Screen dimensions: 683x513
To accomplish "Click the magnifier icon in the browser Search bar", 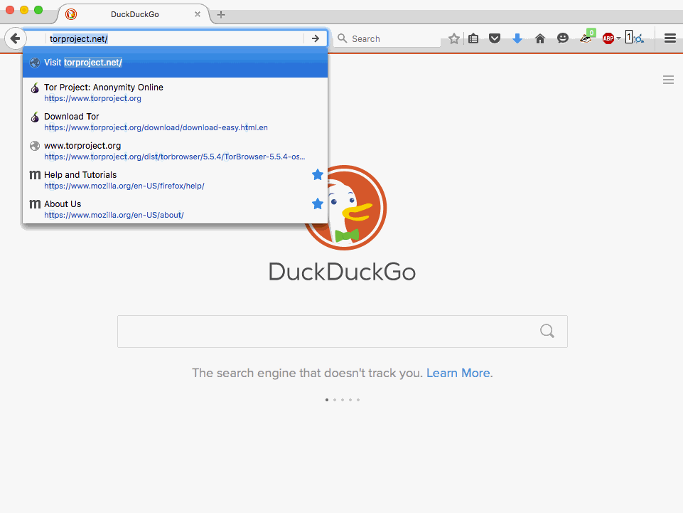I will coord(343,38).
